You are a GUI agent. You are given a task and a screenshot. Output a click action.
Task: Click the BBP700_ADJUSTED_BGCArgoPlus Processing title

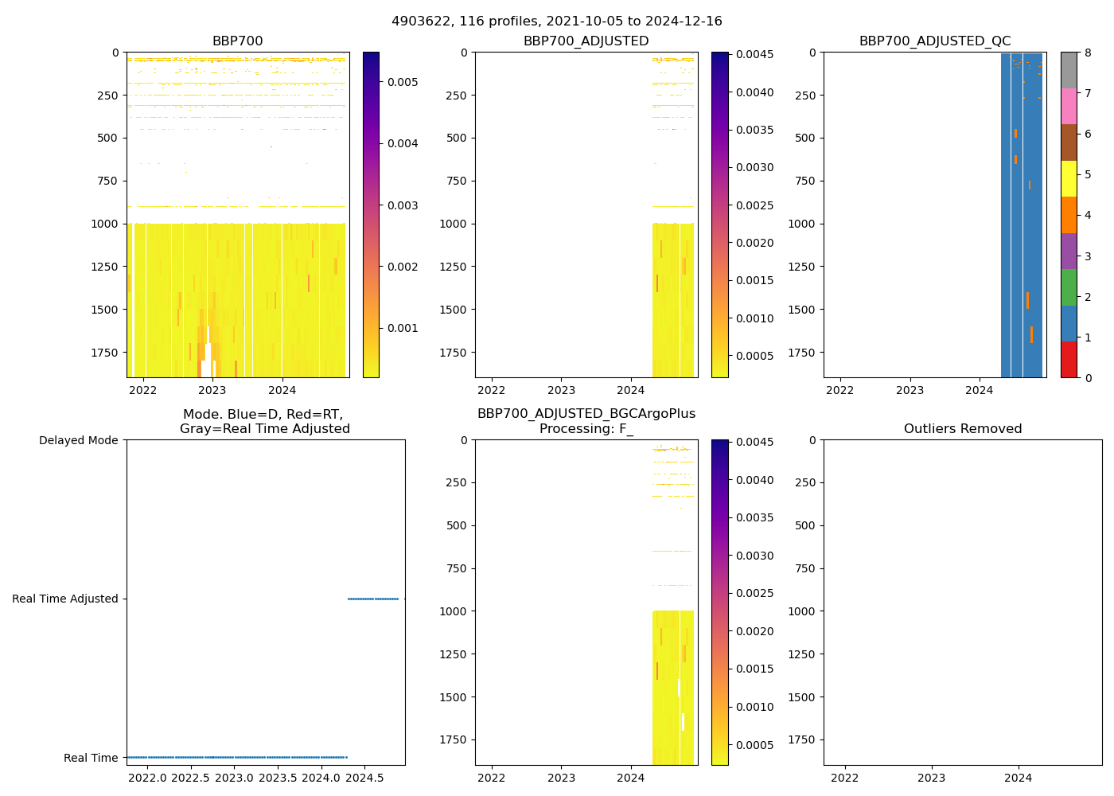[x=586, y=421]
